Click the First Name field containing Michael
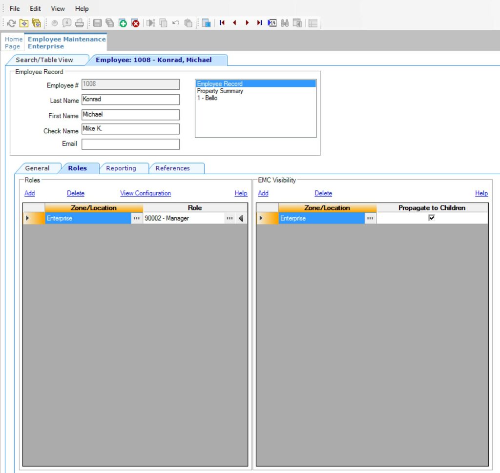Viewport: 500px width, 473px height. tap(130, 115)
